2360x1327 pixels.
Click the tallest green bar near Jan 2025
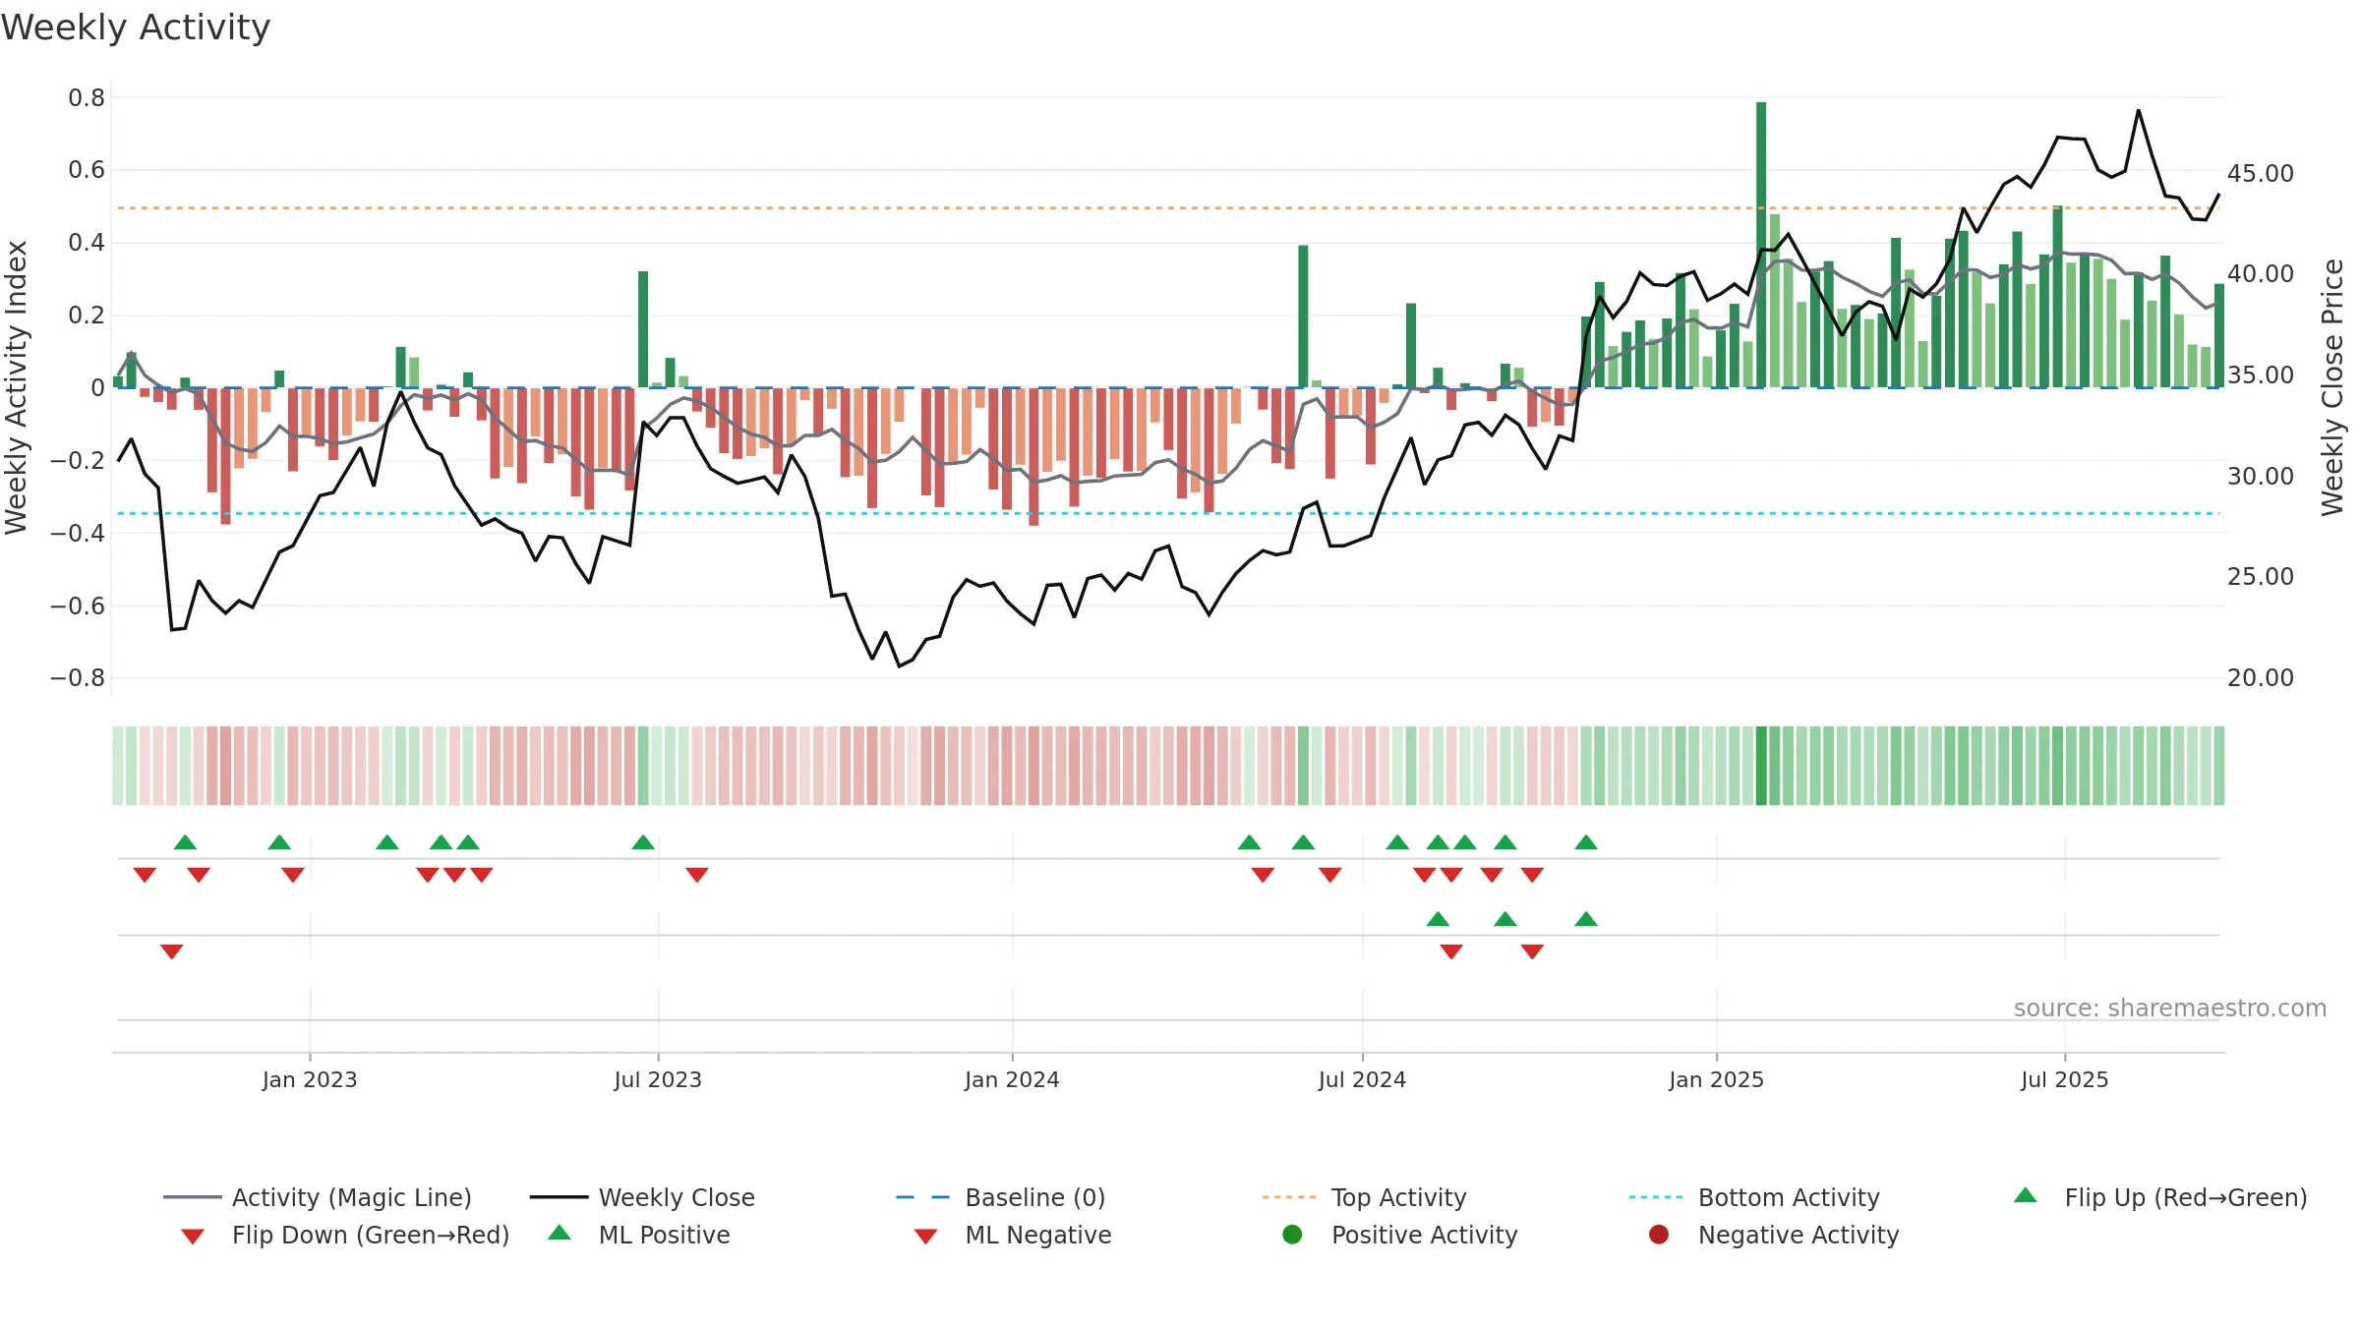tap(1761, 245)
